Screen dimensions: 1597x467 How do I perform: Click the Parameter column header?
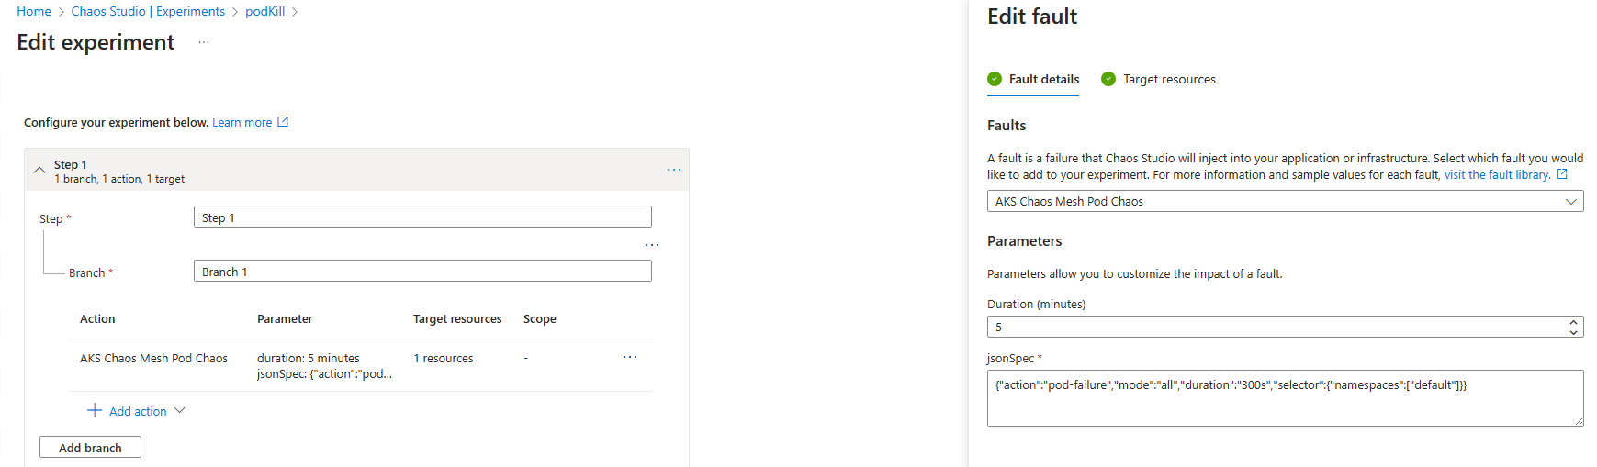[285, 318]
